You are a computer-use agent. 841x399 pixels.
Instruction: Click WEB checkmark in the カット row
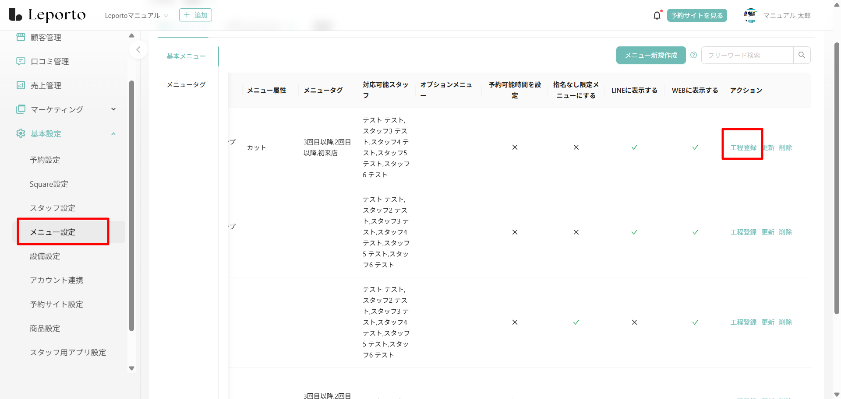(x=695, y=147)
